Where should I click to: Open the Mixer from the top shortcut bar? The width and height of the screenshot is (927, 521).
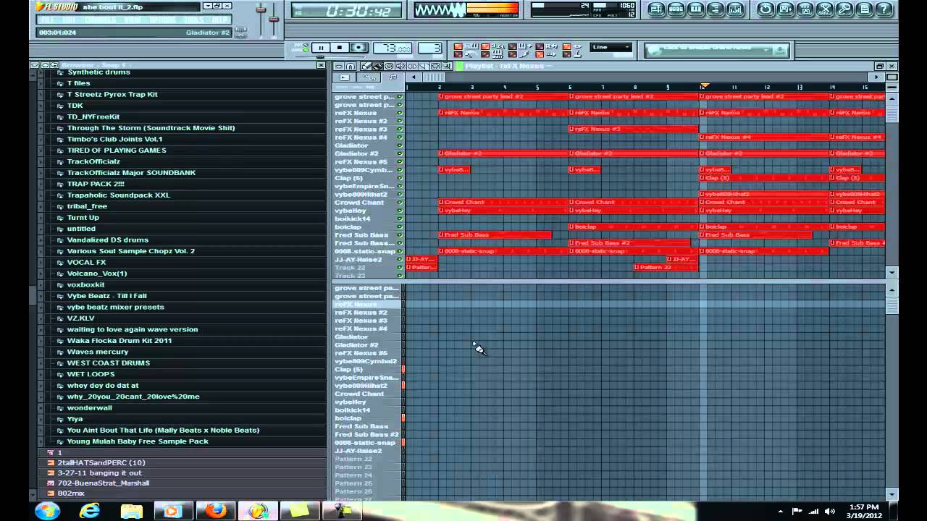pos(734,9)
